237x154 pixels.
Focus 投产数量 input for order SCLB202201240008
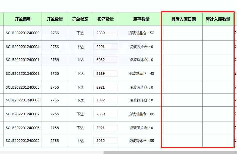(x=105, y=73)
